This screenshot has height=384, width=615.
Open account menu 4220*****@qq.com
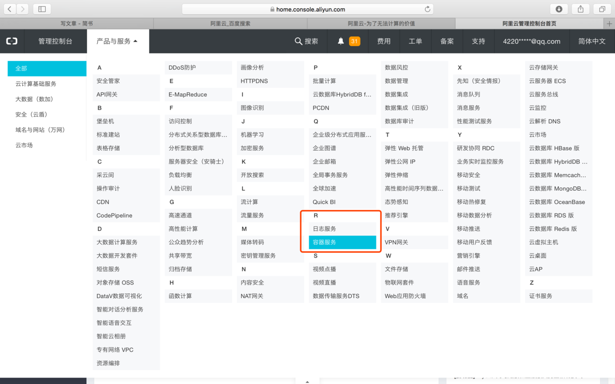pyautogui.click(x=532, y=41)
